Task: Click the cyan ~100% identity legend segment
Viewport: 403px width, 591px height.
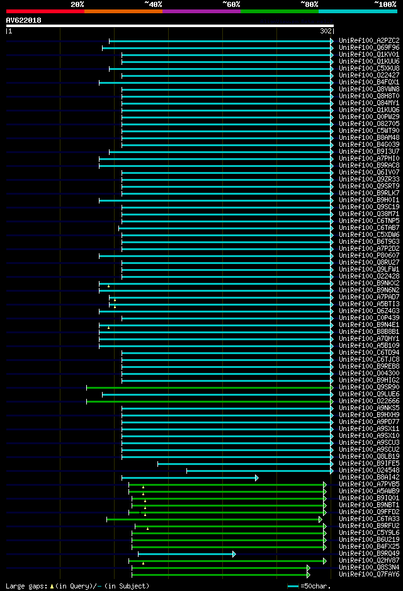Action: tap(358, 11)
